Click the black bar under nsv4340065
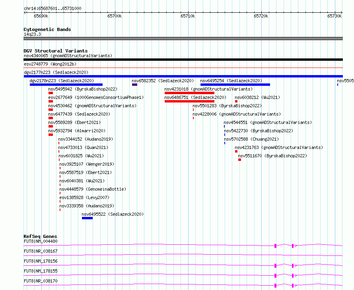Image resolution: width=354 pixels, height=290 pixels. click(x=183, y=60)
